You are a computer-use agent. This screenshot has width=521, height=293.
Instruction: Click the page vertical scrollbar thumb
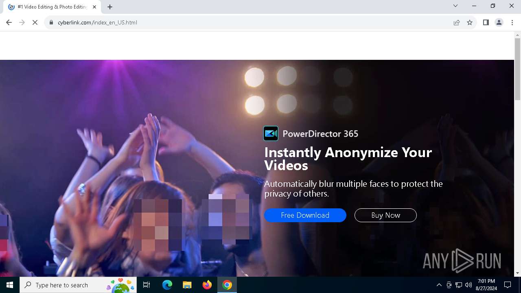518,69
